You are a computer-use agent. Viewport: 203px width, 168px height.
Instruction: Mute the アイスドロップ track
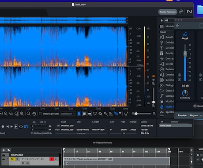click(x=12, y=159)
